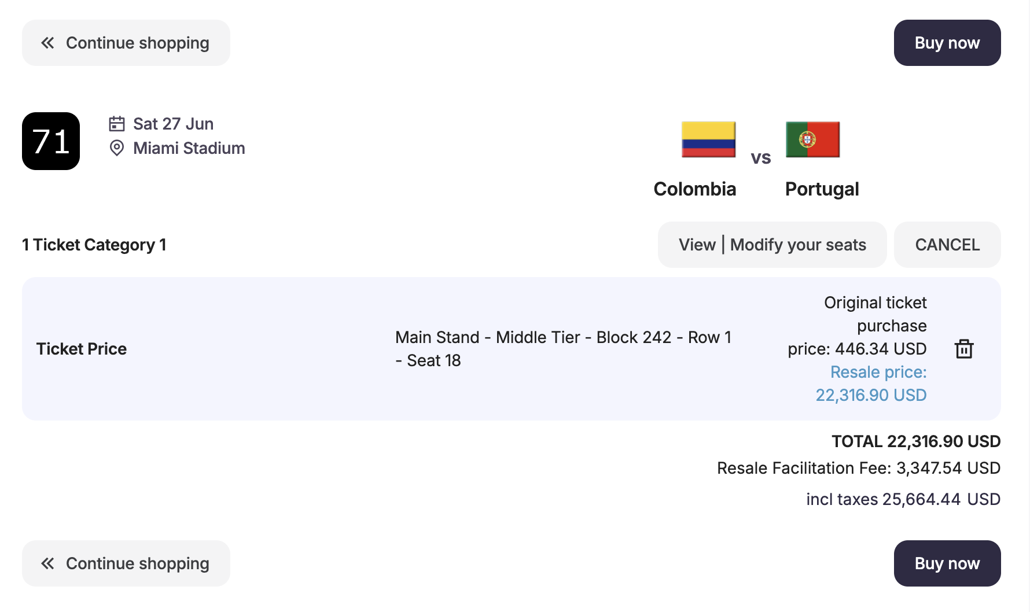This screenshot has width=1030, height=612.
Task: Click the Portugal team name
Action: point(822,189)
